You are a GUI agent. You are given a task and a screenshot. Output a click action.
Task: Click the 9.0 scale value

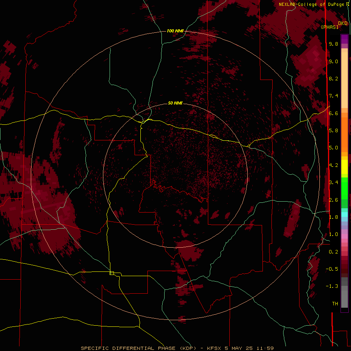pos(333,61)
